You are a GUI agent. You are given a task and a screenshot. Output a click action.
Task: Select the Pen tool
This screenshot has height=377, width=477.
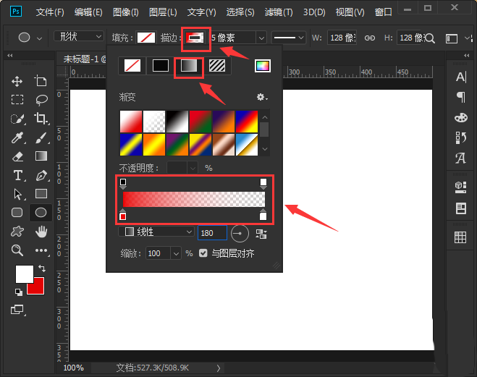[x=41, y=175]
